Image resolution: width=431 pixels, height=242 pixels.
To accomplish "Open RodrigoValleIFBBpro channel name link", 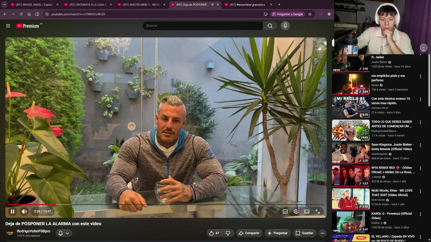I will [34, 231].
